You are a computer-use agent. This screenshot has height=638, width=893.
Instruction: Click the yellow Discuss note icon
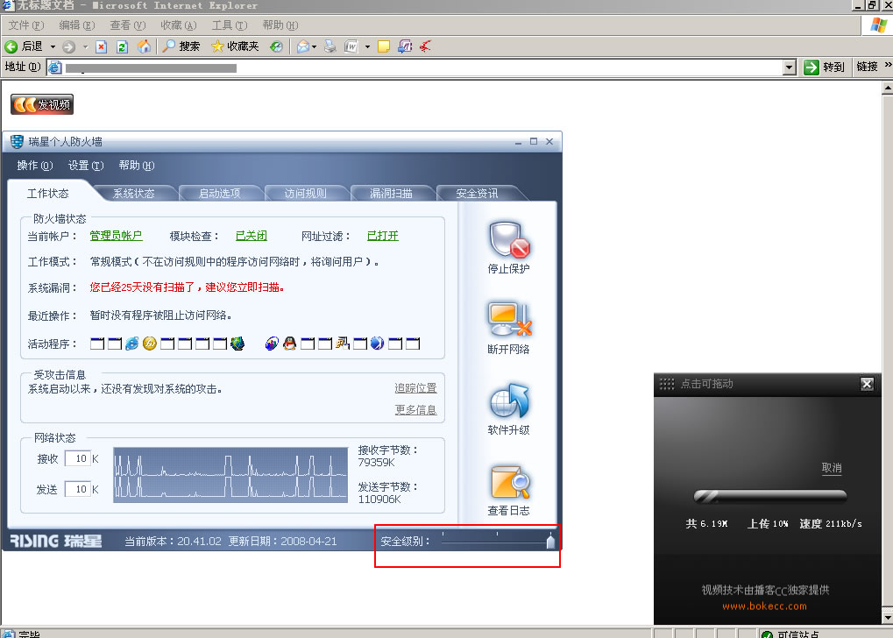click(384, 46)
